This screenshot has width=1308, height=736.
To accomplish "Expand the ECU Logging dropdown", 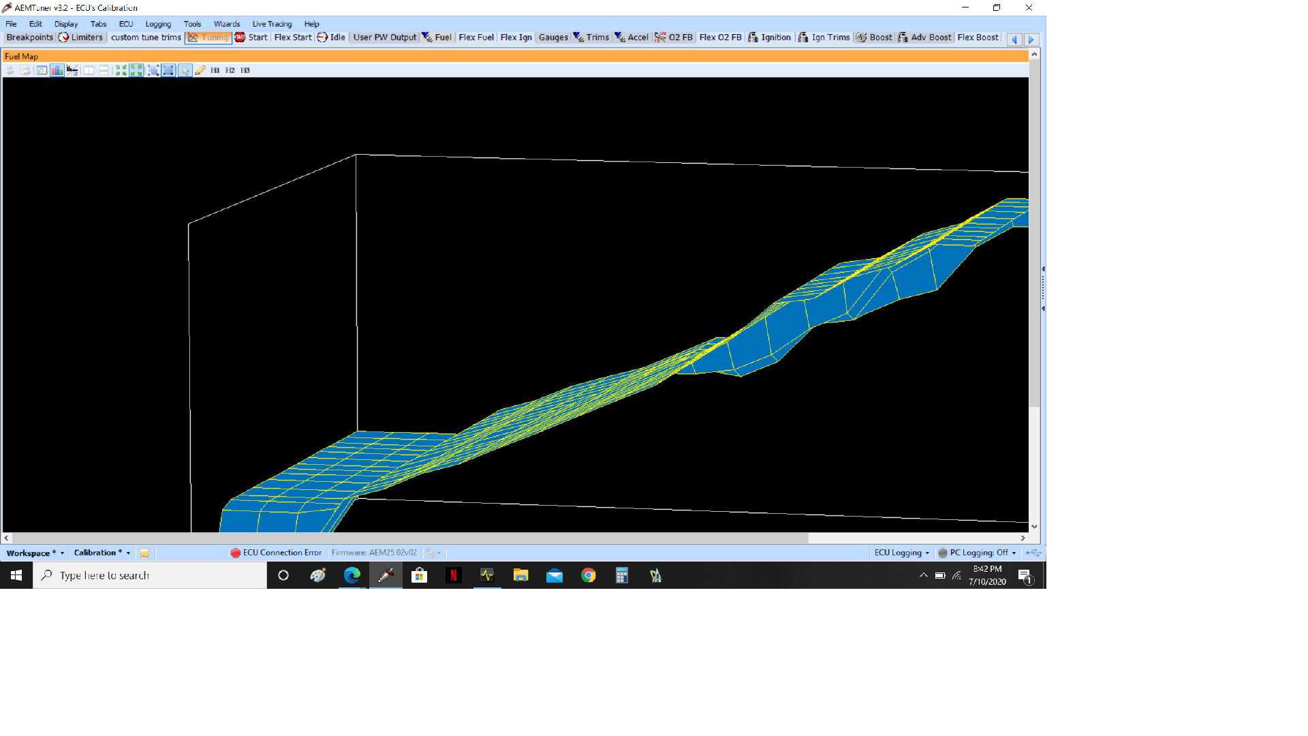I will point(901,553).
